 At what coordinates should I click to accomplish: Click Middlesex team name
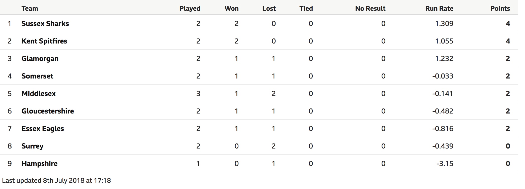coord(39,93)
